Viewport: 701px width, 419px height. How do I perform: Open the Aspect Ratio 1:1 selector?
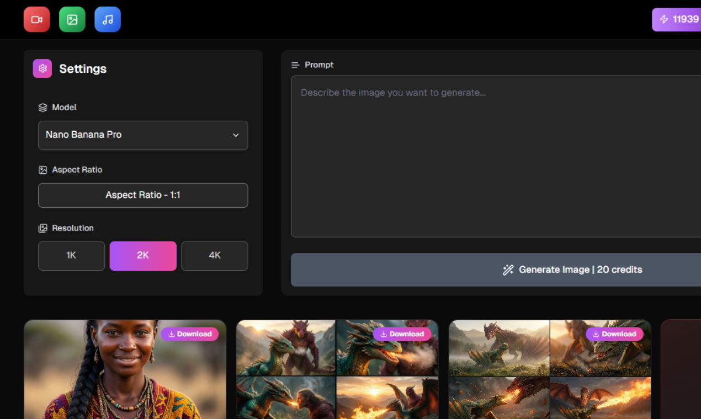coord(142,195)
